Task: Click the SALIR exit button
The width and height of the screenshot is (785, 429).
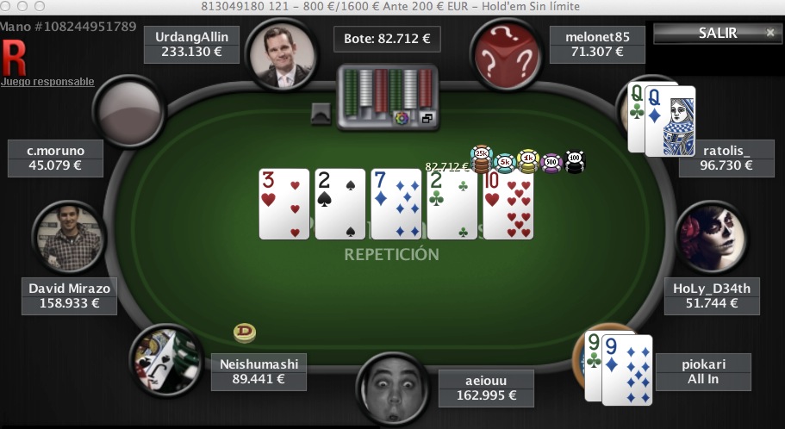Action: pyautogui.click(x=717, y=33)
